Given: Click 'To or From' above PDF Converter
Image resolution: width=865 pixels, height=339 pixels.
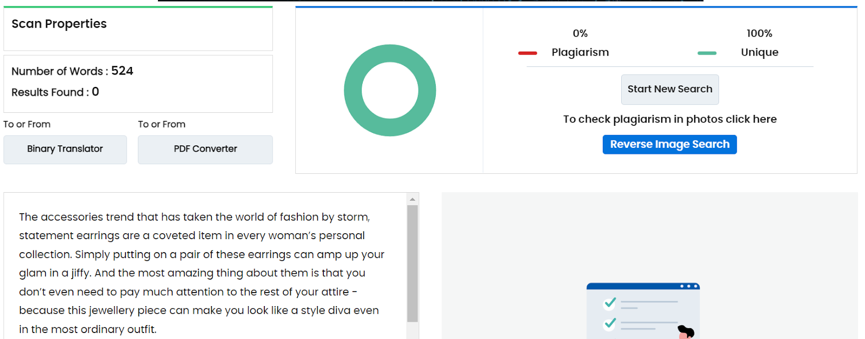Looking at the screenshot, I should coord(162,124).
